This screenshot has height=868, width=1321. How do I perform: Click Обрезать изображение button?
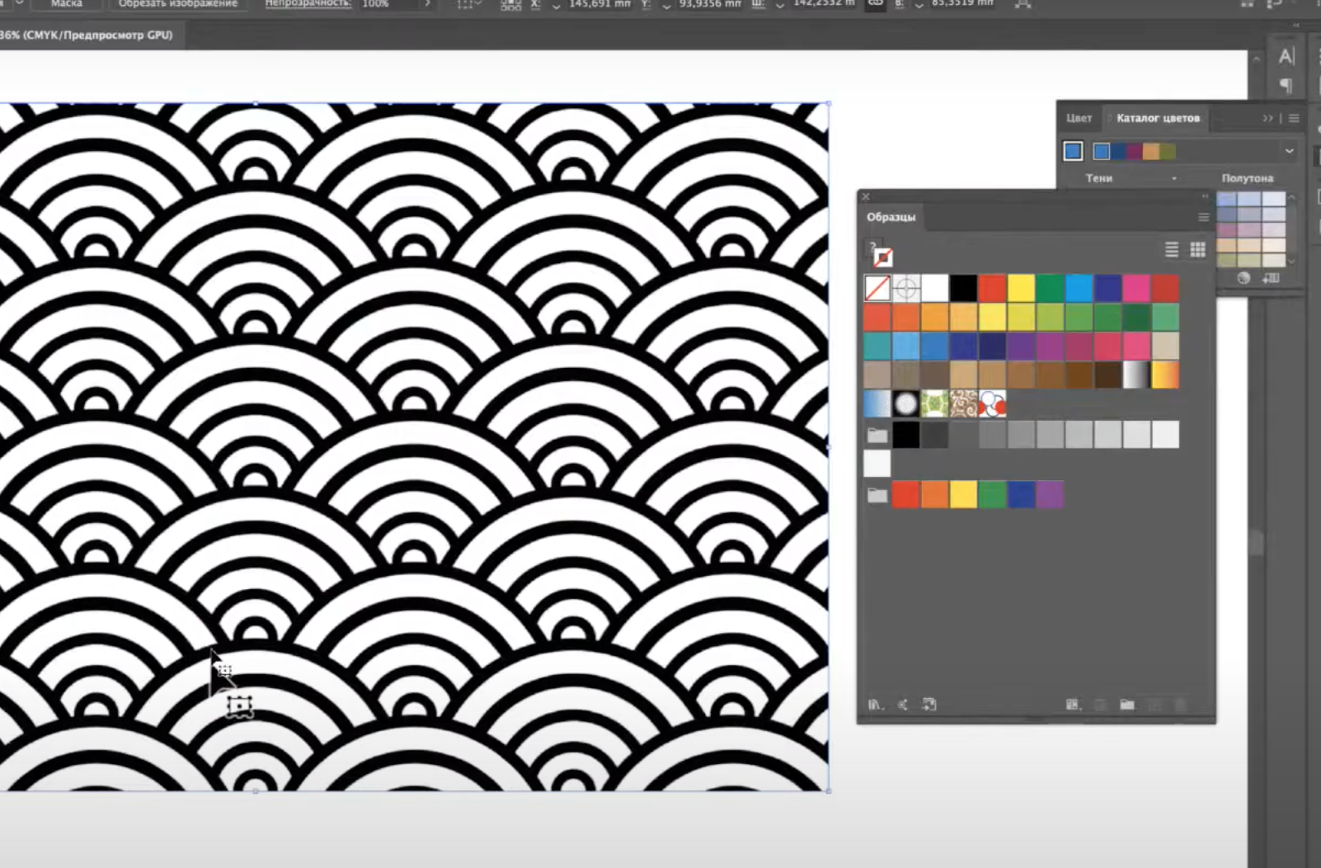click(x=178, y=4)
